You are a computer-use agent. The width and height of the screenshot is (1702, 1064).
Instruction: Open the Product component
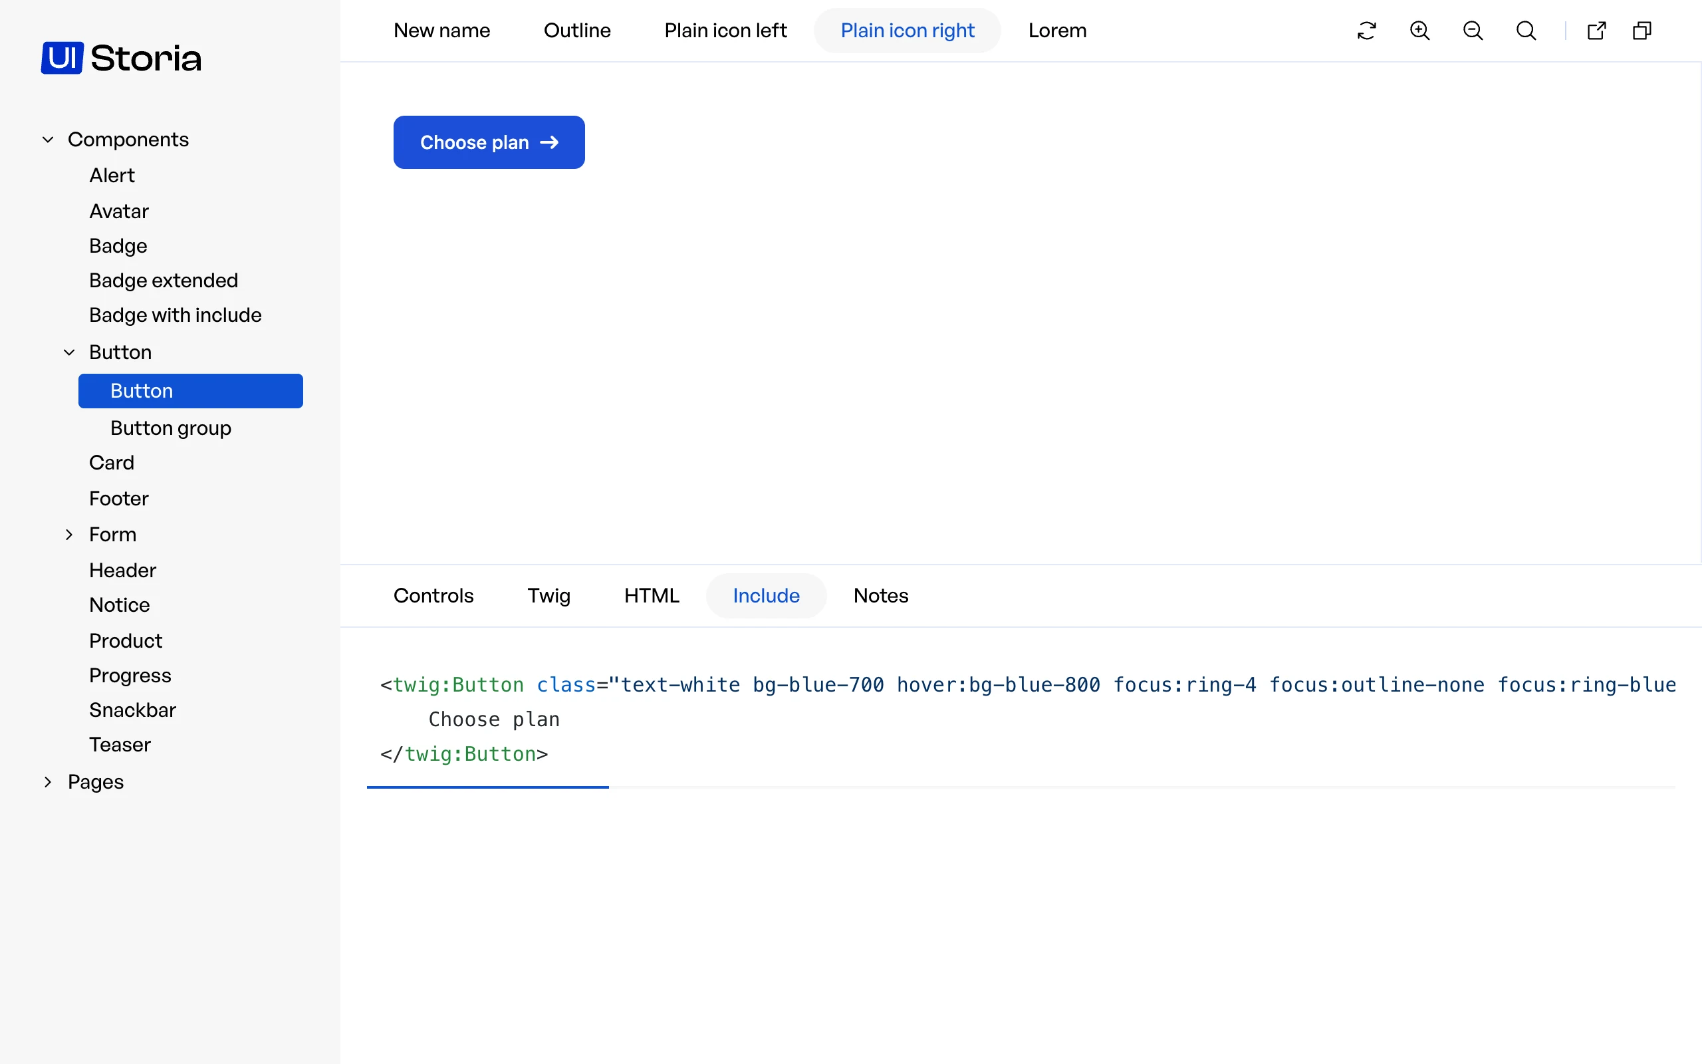(x=126, y=640)
